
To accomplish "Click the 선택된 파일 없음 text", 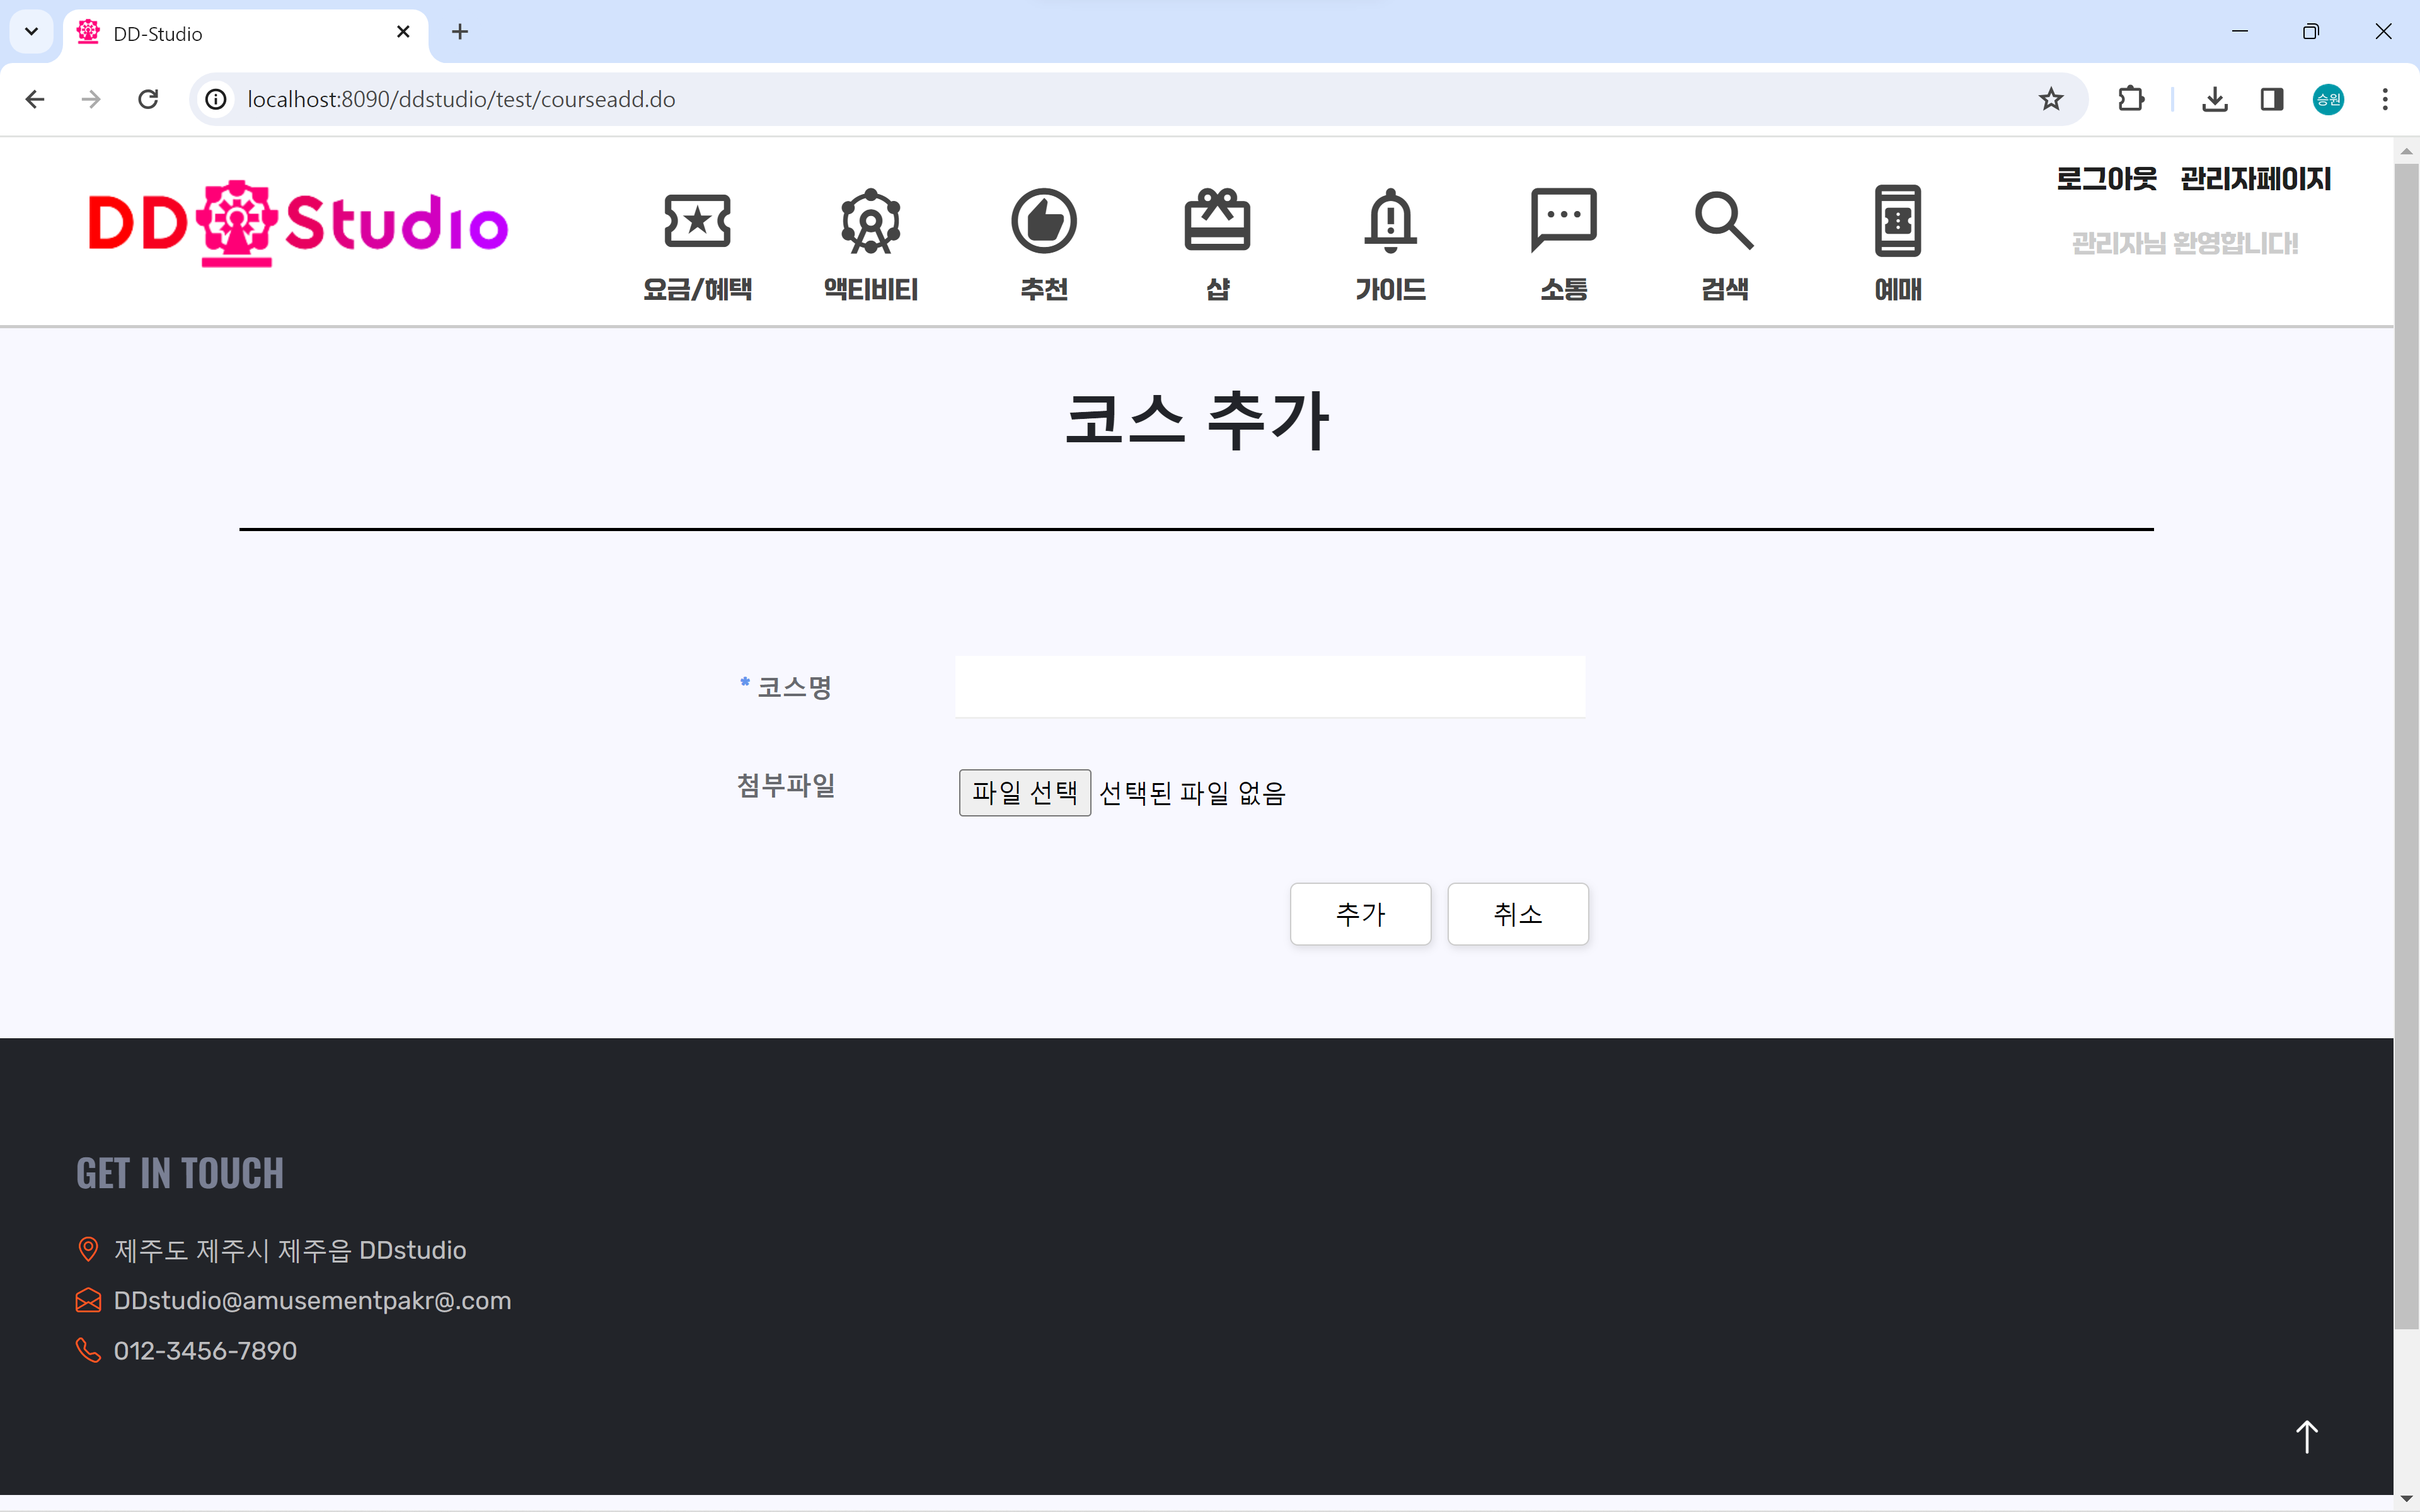I will [1192, 793].
